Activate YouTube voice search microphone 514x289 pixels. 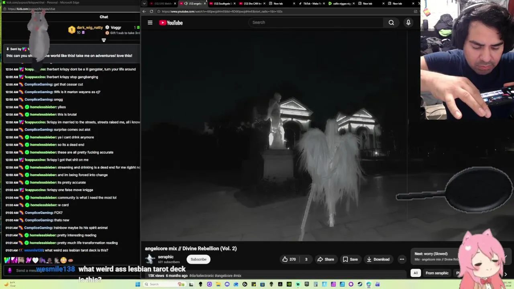point(408,22)
